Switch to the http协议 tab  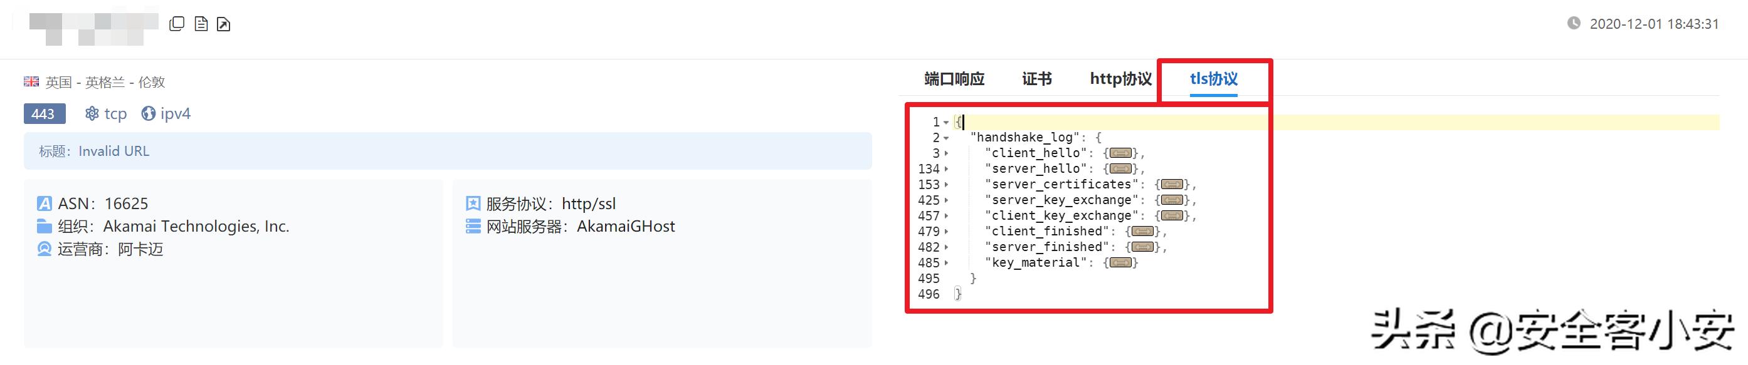(x=1120, y=78)
